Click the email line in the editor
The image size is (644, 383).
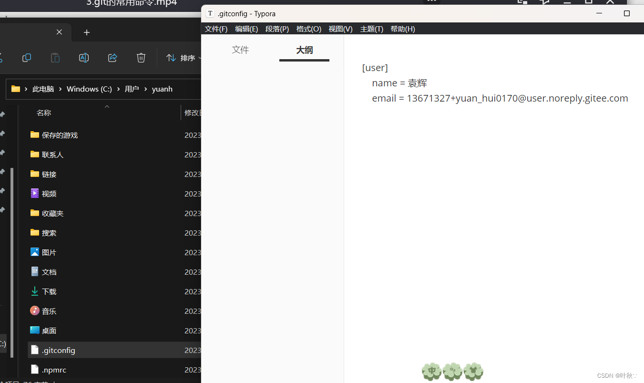tap(500, 98)
